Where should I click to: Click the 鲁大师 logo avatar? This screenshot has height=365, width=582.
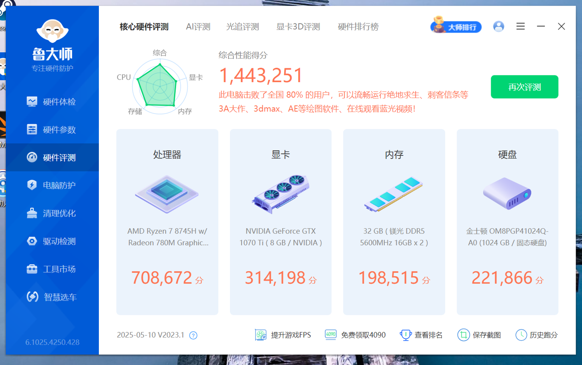(x=52, y=31)
